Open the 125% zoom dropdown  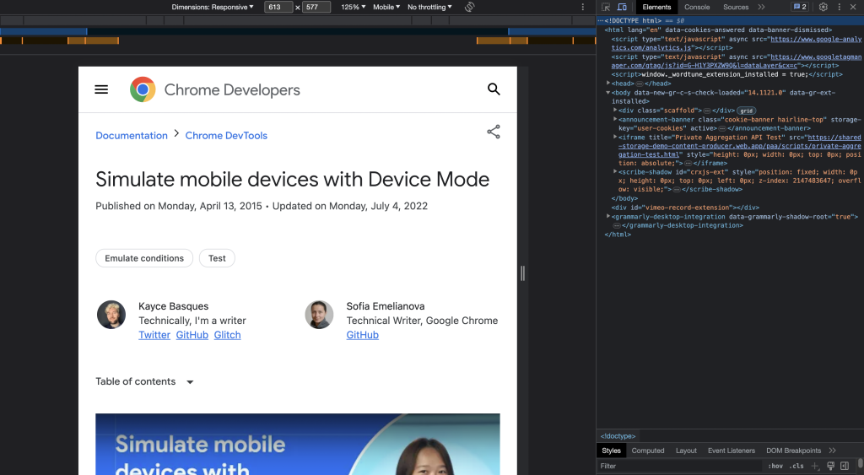tap(354, 7)
